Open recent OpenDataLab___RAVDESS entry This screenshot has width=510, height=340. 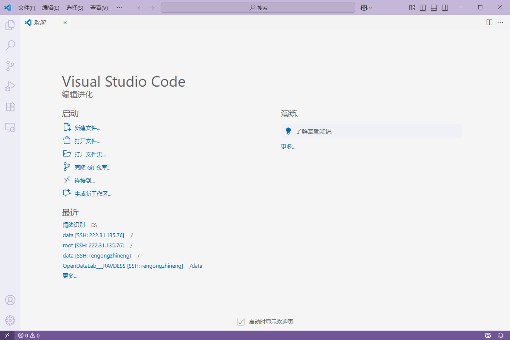pyautogui.click(x=122, y=266)
